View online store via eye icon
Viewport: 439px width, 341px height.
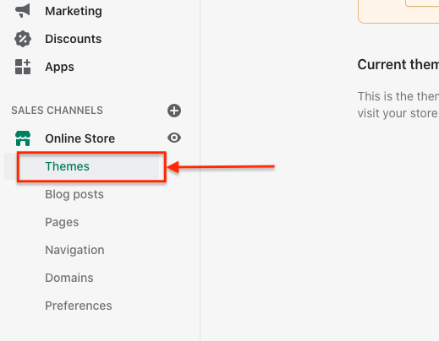coord(174,138)
